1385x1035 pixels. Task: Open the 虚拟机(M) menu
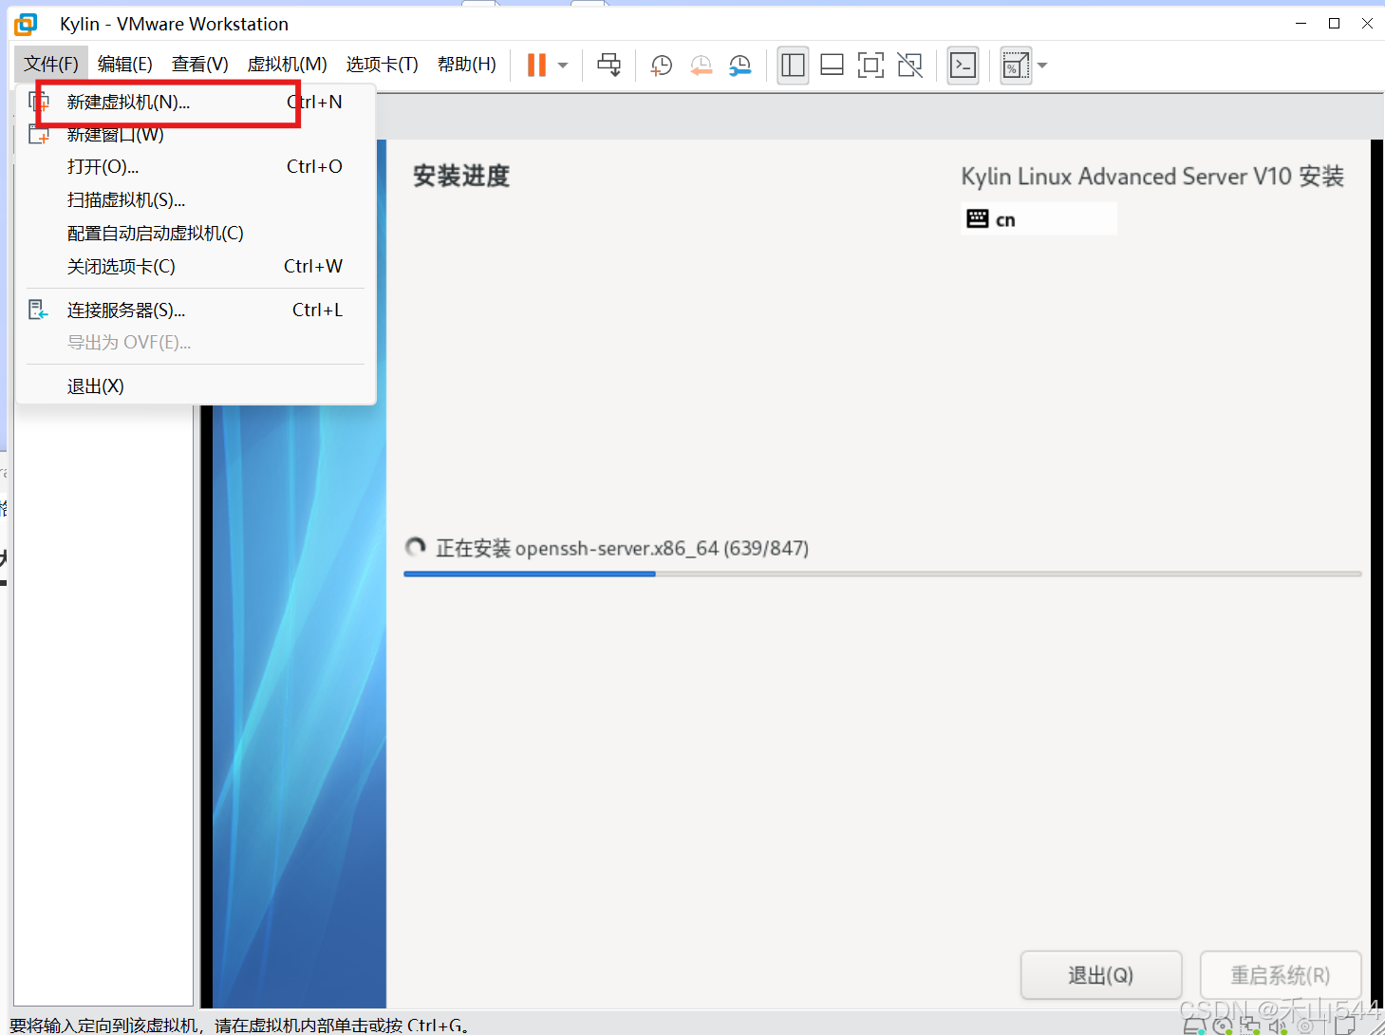287,64
